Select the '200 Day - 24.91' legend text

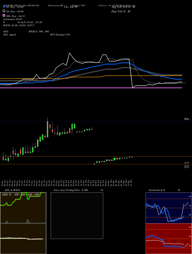(15, 16)
